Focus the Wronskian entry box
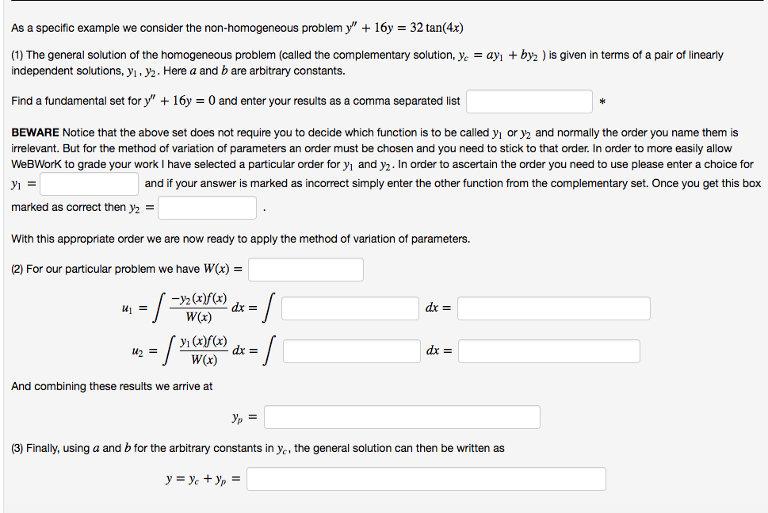768x513 pixels. 305,269
